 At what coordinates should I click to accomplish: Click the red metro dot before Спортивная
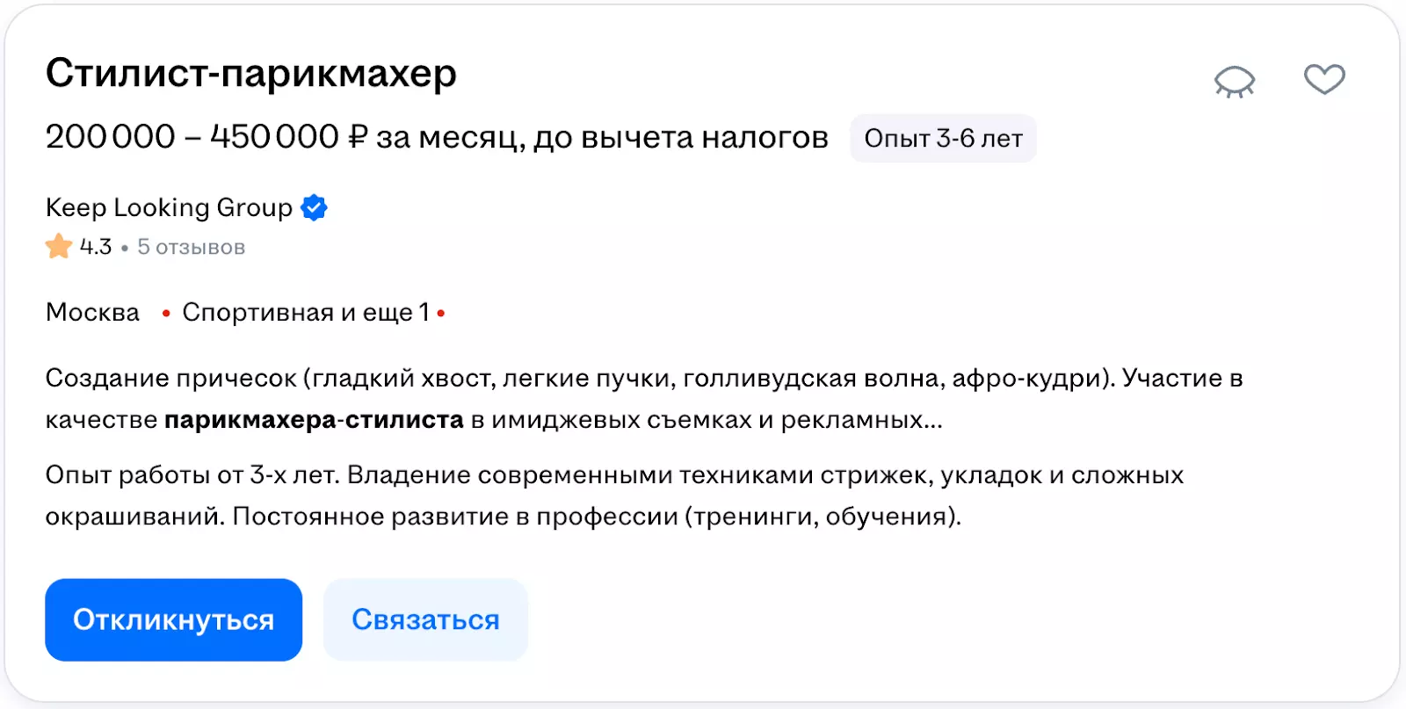tap(166, 314)
